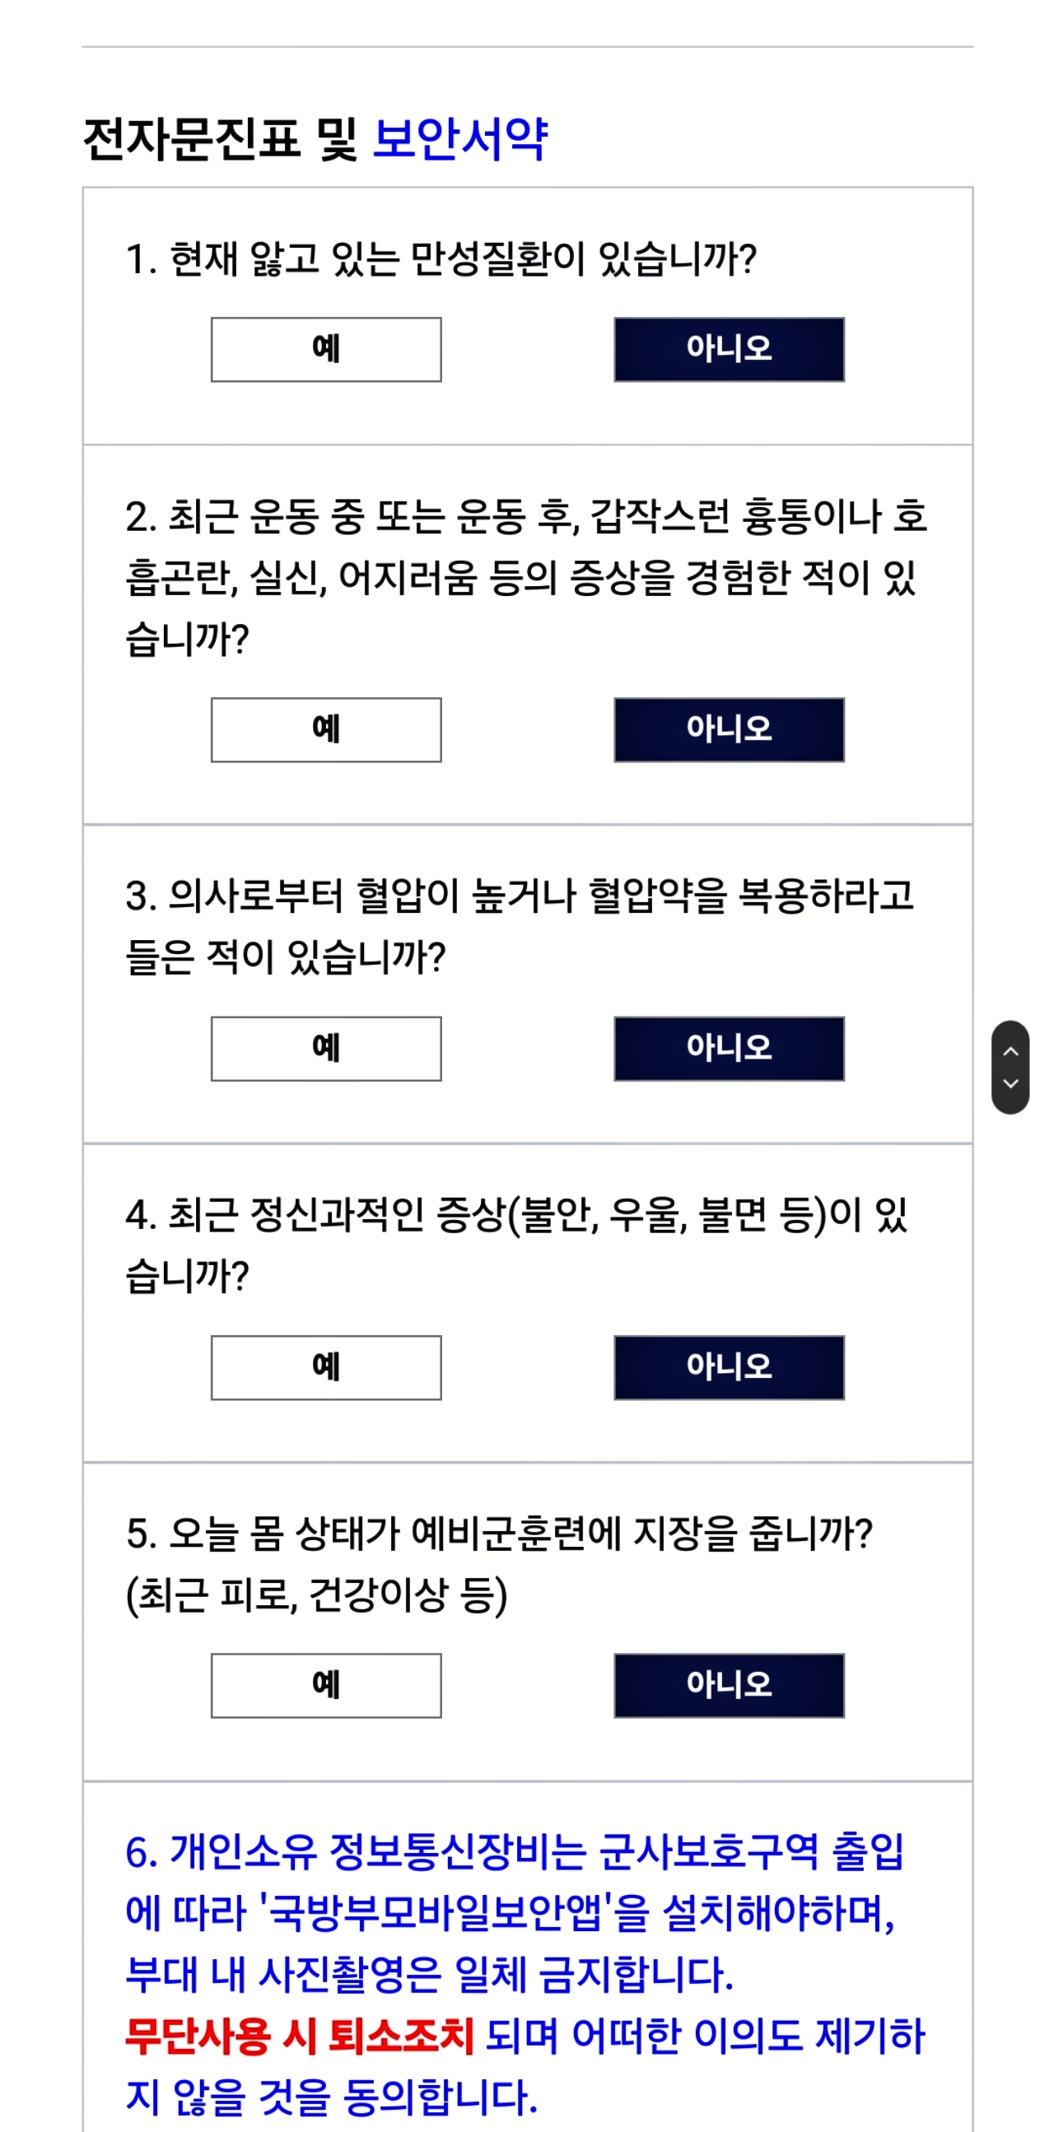Image resolution: width=1054 pixels, height=2132 pixels.
Task: Select 예 for question 1 about chronic illness
Action: click(327, 347)
